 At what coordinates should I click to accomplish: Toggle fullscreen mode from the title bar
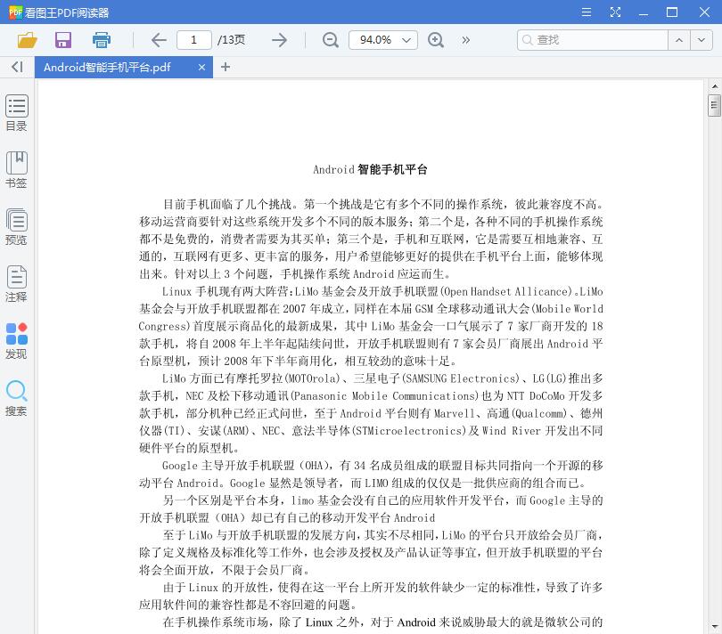click(x=615, y=12)
